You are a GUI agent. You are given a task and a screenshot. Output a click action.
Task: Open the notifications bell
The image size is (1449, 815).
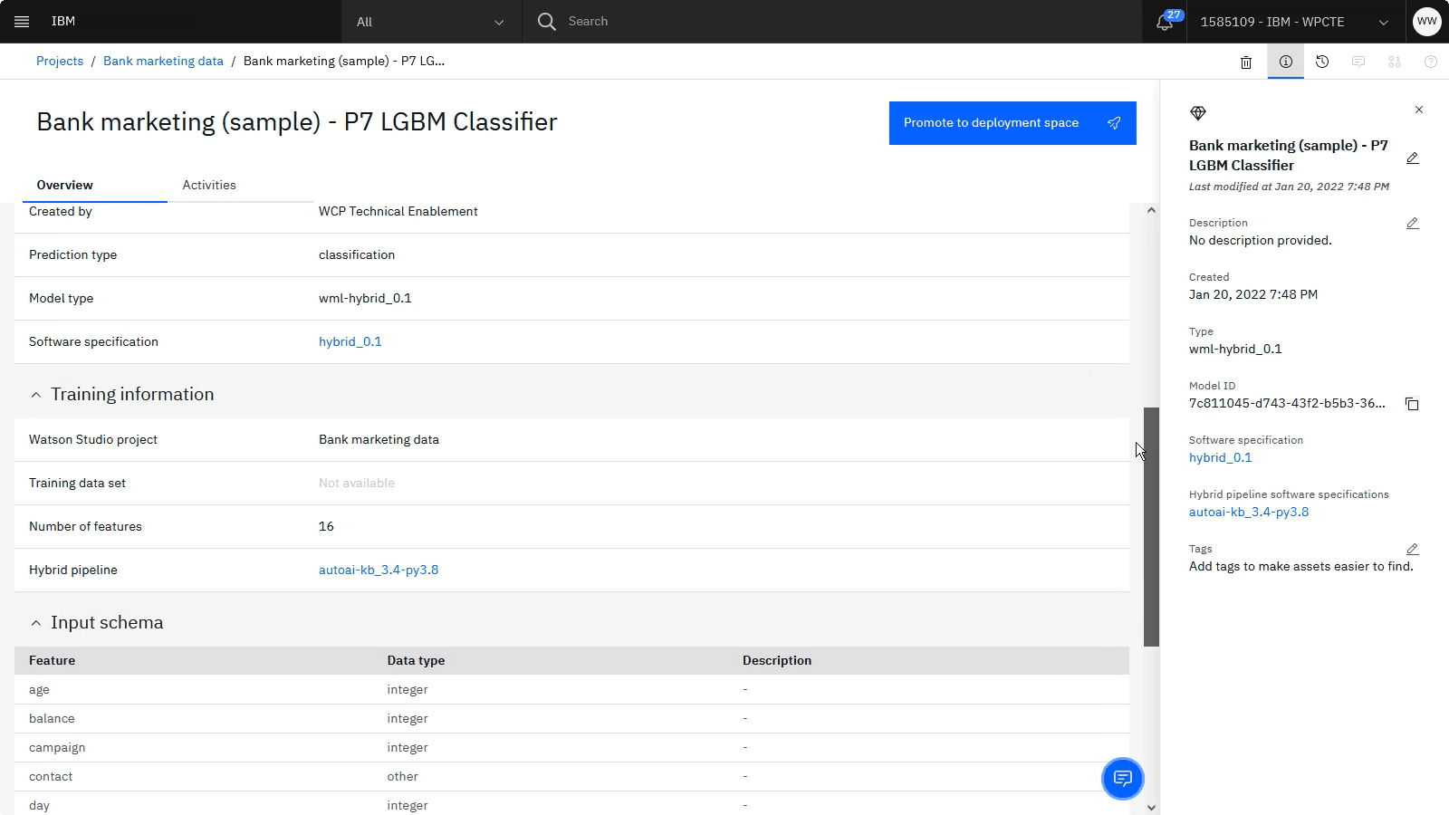tap(1165, 23)
